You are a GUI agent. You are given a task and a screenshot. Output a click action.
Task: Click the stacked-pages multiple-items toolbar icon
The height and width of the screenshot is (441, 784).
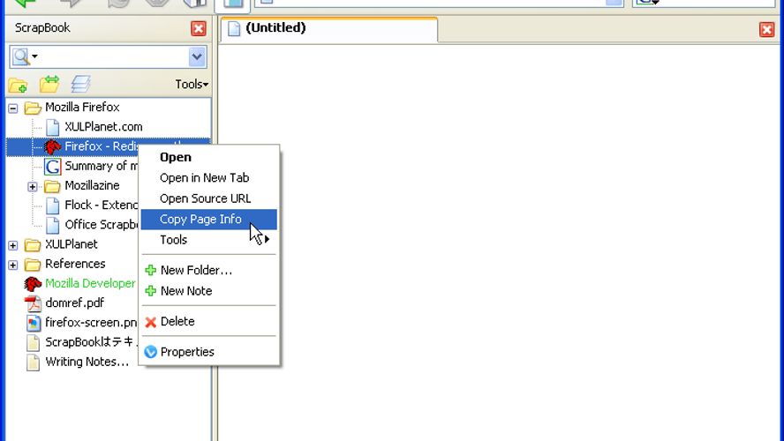pyautogui.click(x=80, y=84)
